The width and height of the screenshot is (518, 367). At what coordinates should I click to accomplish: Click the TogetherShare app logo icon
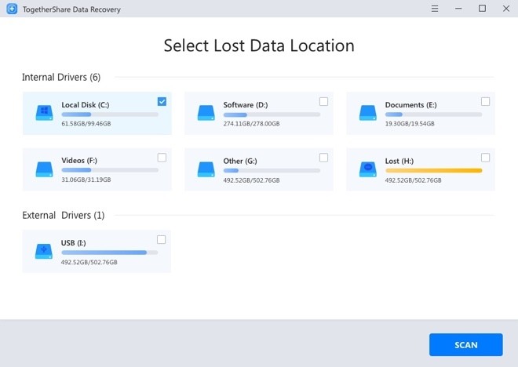(x=13, y=9)
